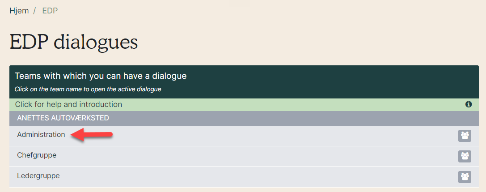Collapse the ANETTES AUTOVÆRKSTED group header
Viewport: 486px width, 192px height.
[244, 118]
